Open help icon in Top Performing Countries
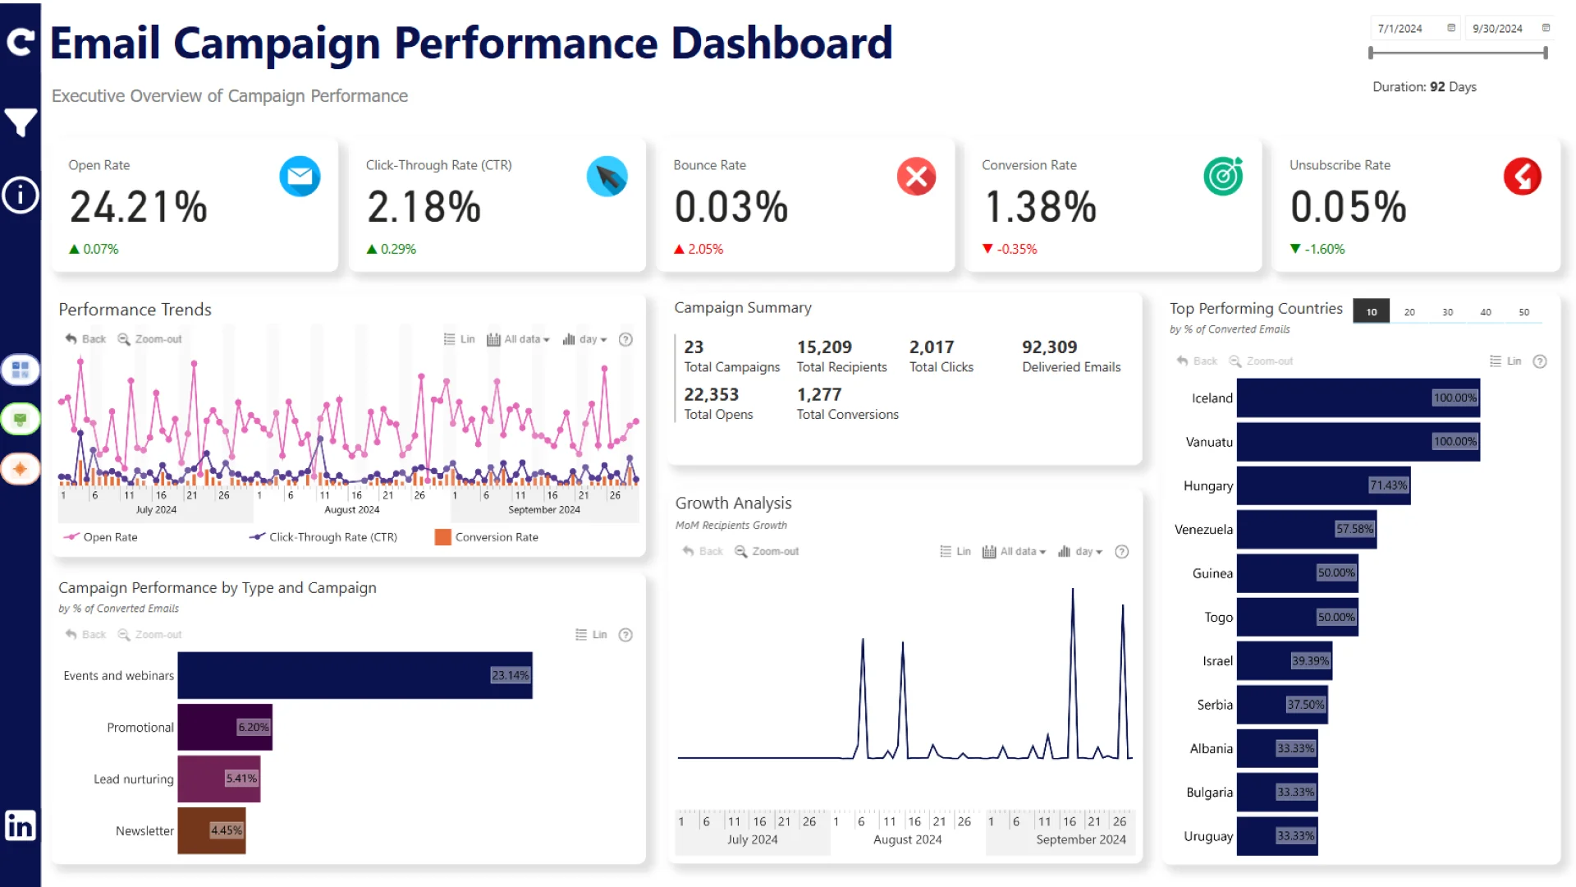The width and height of the screenshot is (1576, 887). click(x=1540, y=361)
